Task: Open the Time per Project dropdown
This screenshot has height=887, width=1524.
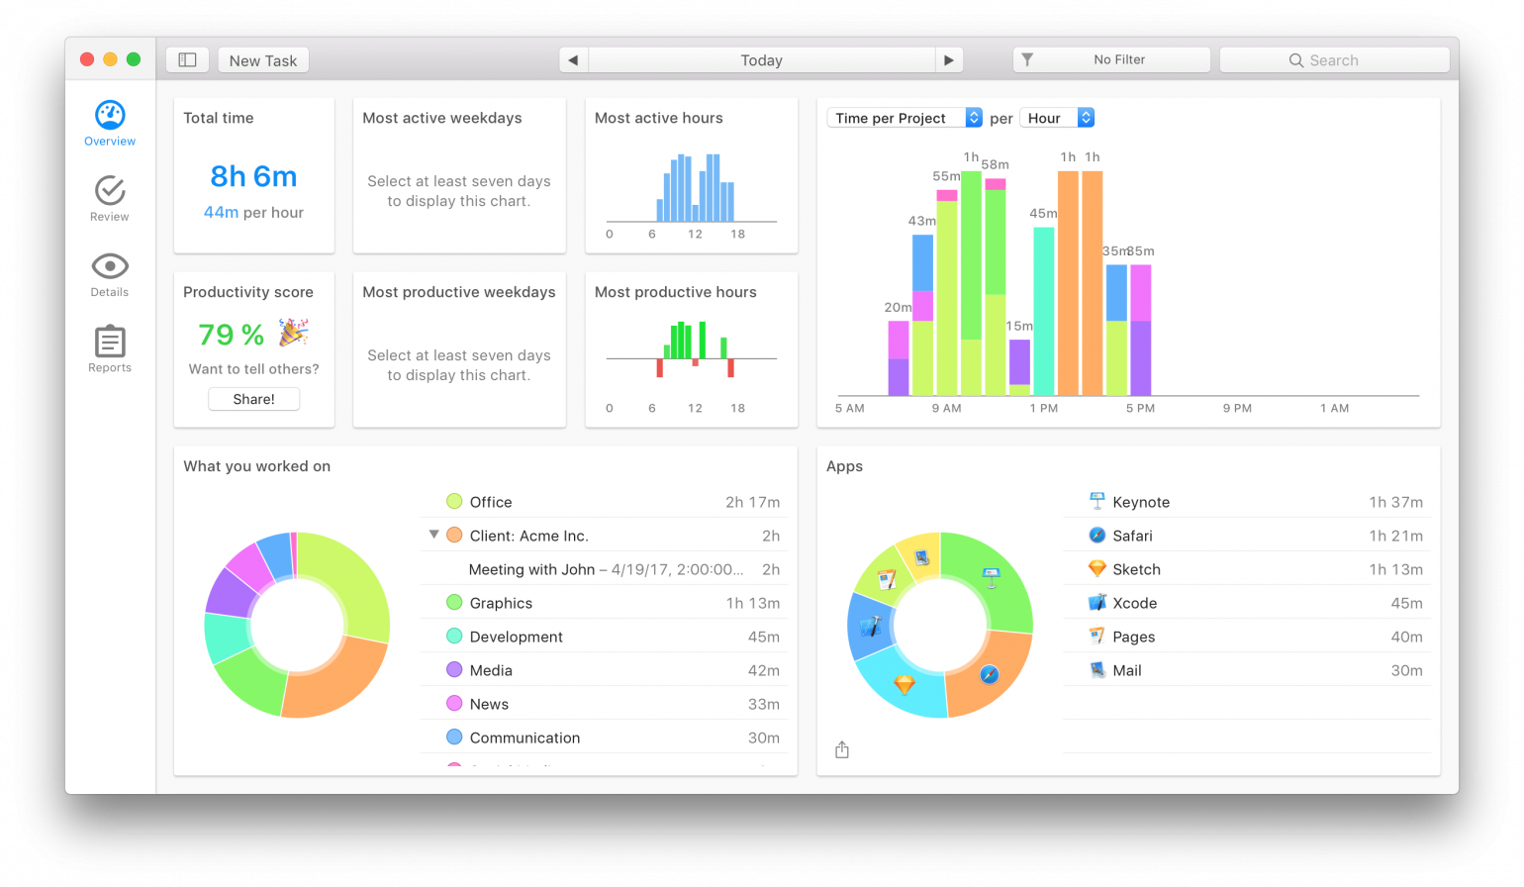Action: (904, 118)
